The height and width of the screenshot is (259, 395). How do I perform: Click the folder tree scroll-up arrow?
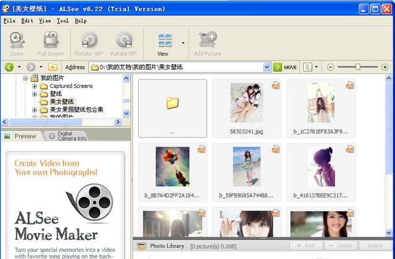click(126, 79)
